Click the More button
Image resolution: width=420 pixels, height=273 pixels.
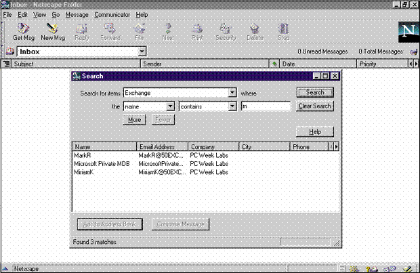coord(134,120)
